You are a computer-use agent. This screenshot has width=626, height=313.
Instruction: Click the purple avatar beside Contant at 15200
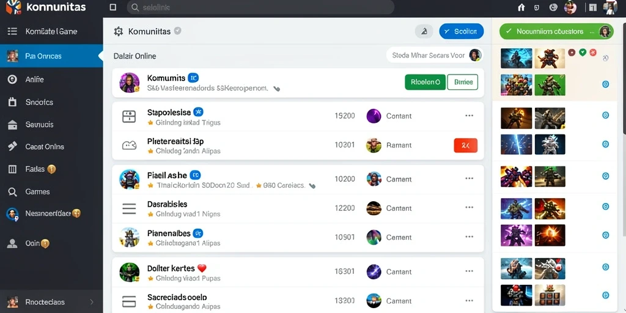pyautogui.click(x=374, y=116)
